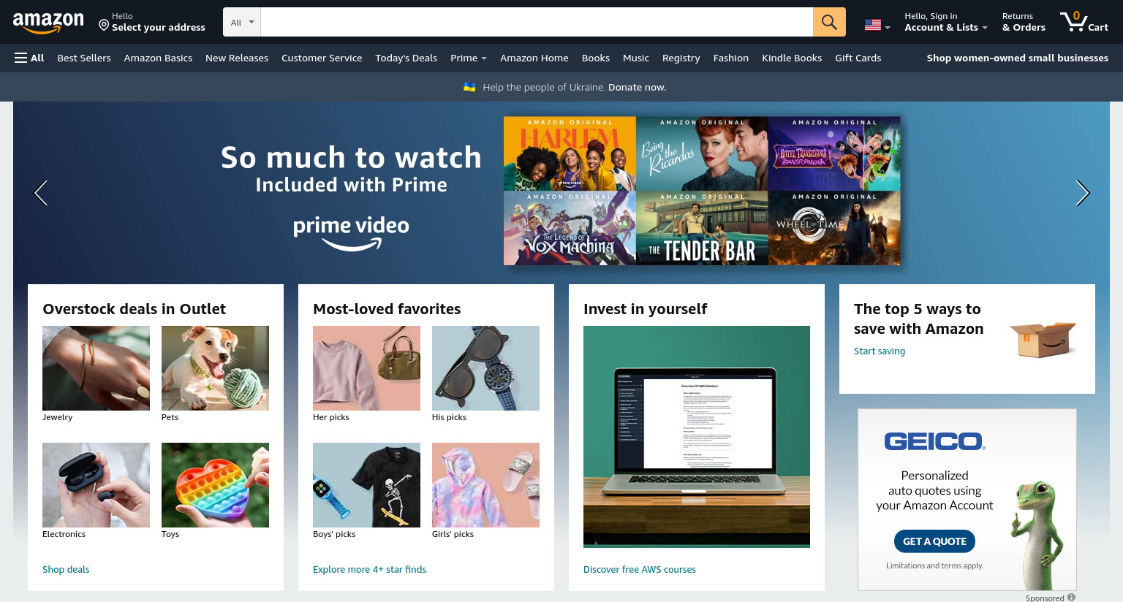Click the Amazon box image
1123x602 pixels.
point(1043,339)
